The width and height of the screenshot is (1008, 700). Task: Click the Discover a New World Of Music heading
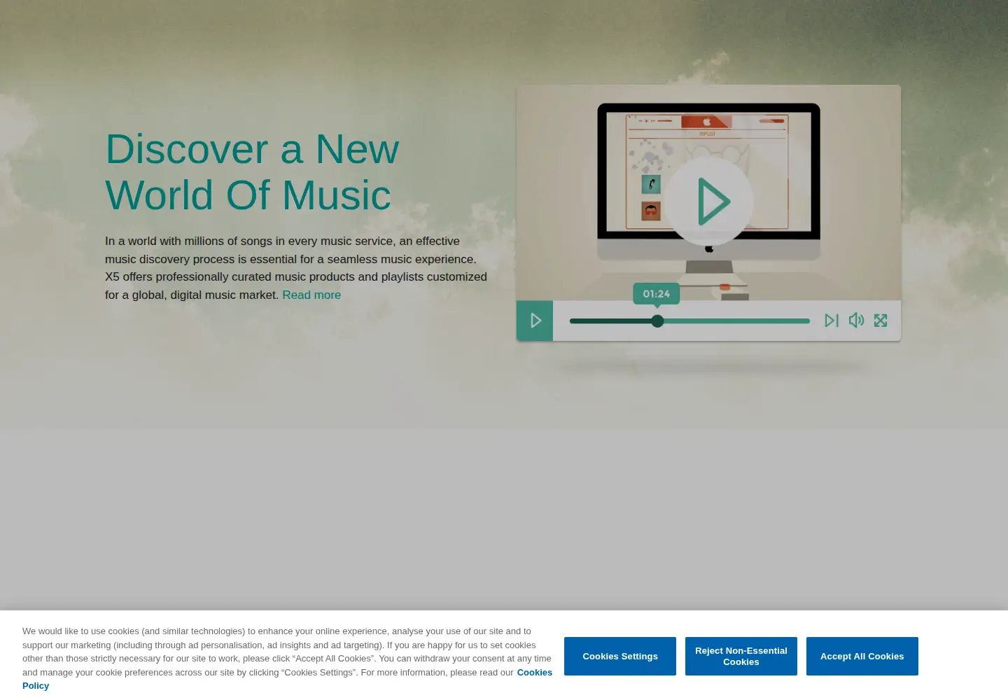point(252,172)
